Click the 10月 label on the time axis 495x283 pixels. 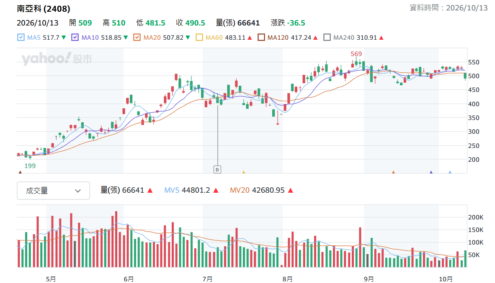click(446, 279)
